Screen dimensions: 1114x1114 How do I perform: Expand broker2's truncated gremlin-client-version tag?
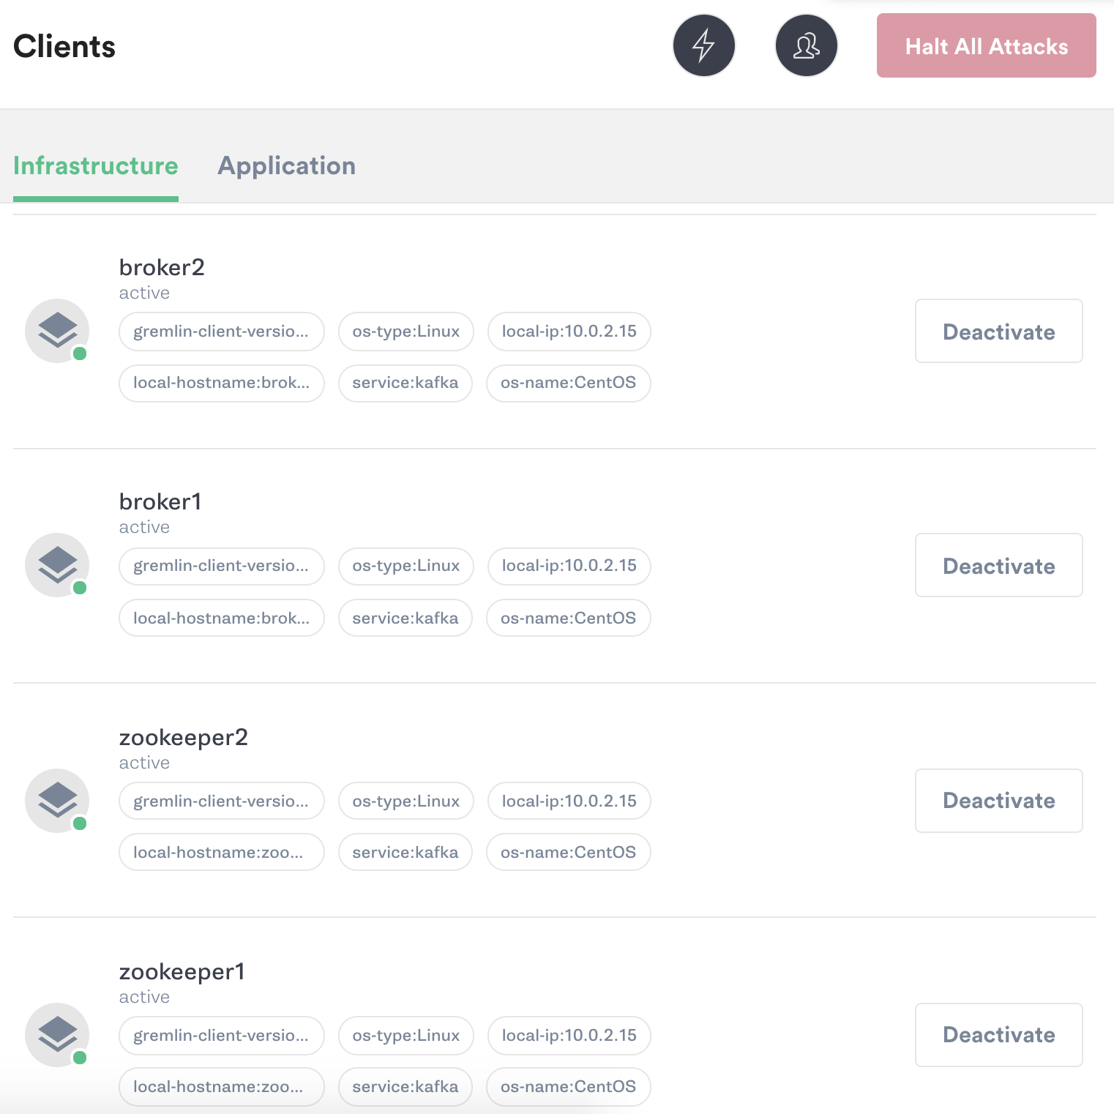tap(221, 331)
